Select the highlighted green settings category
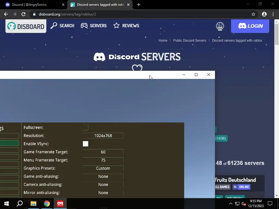Image resolution: width=279 pixels, height=209 pixels. [x=10, y=143]
